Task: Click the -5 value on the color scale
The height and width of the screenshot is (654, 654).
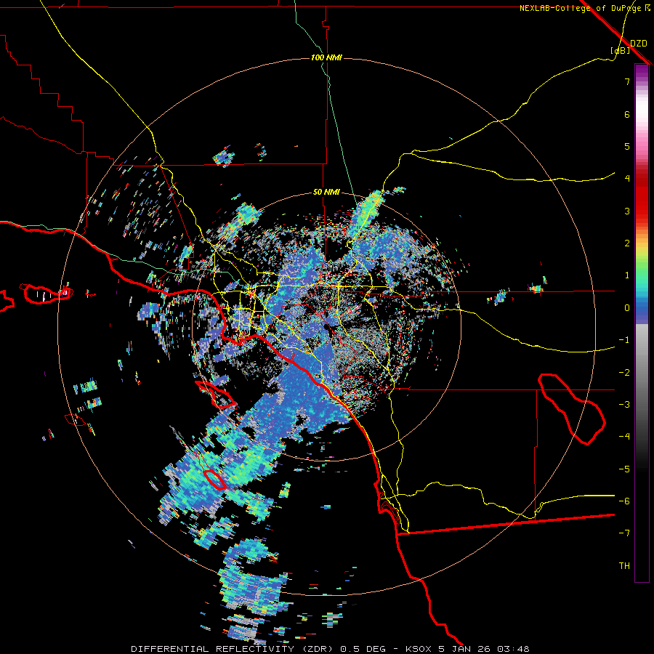Action: pyautogui.click(x=624, y=469)
